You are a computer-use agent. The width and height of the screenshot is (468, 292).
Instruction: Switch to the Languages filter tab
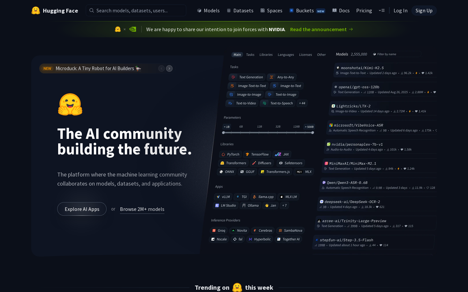point(286,55)
